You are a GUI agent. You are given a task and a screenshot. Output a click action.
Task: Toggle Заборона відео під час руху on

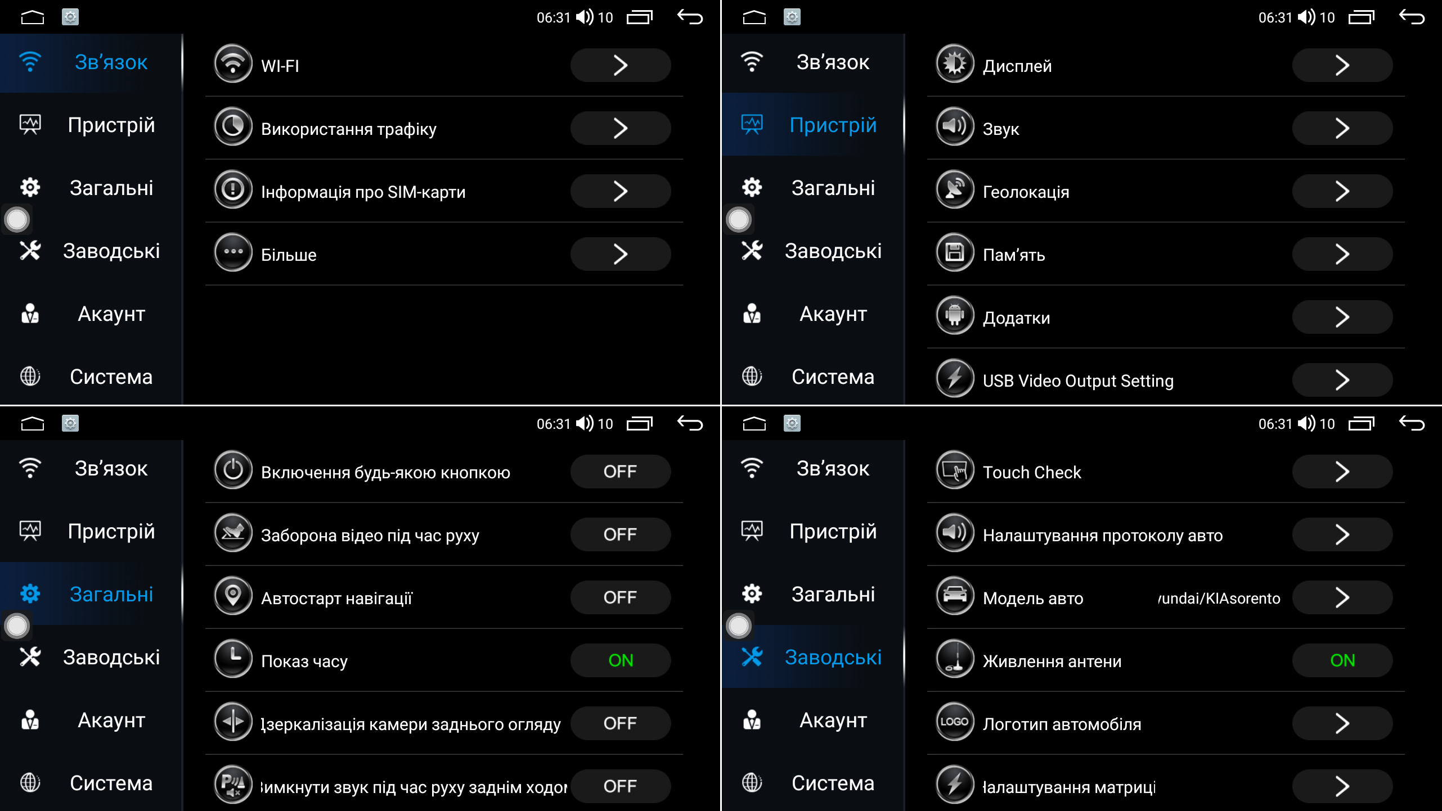620,534
